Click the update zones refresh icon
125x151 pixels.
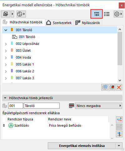pyautogui.click(x=20, y=14)
